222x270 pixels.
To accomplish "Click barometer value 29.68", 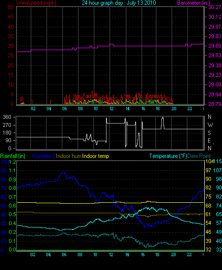I will pyautogui.click(x=215, y=46).
